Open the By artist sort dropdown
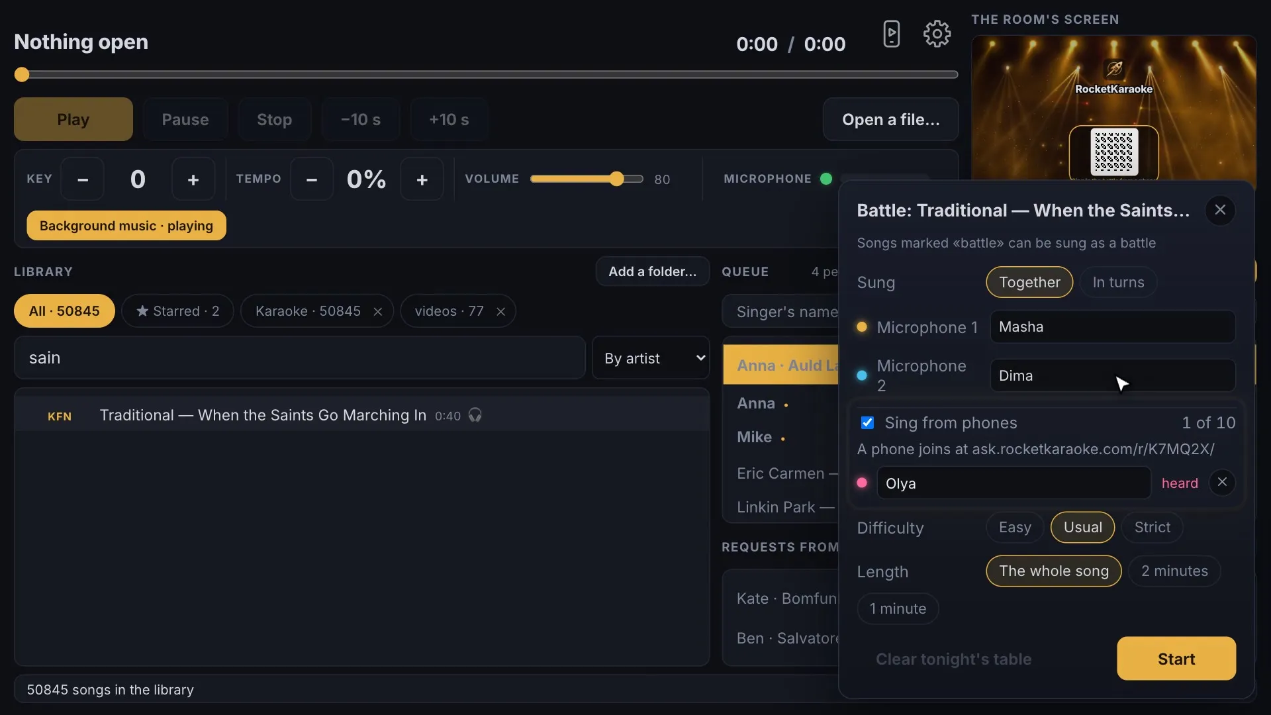Image resolution: width=1271 pixels, height=715 pixels. tap(651, 358)
